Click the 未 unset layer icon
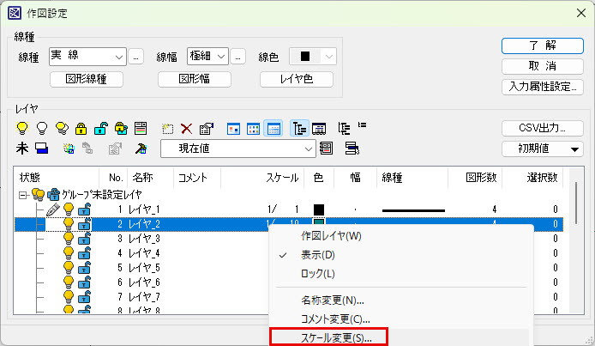 [22, 149]
